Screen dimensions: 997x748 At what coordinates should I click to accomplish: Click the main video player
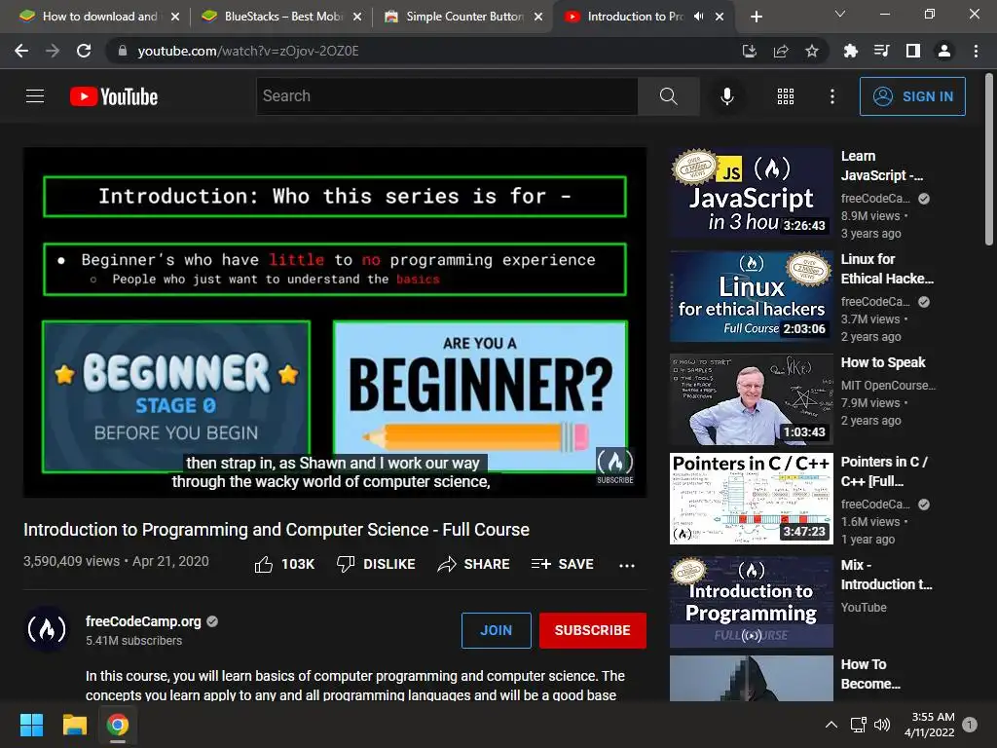335,322
